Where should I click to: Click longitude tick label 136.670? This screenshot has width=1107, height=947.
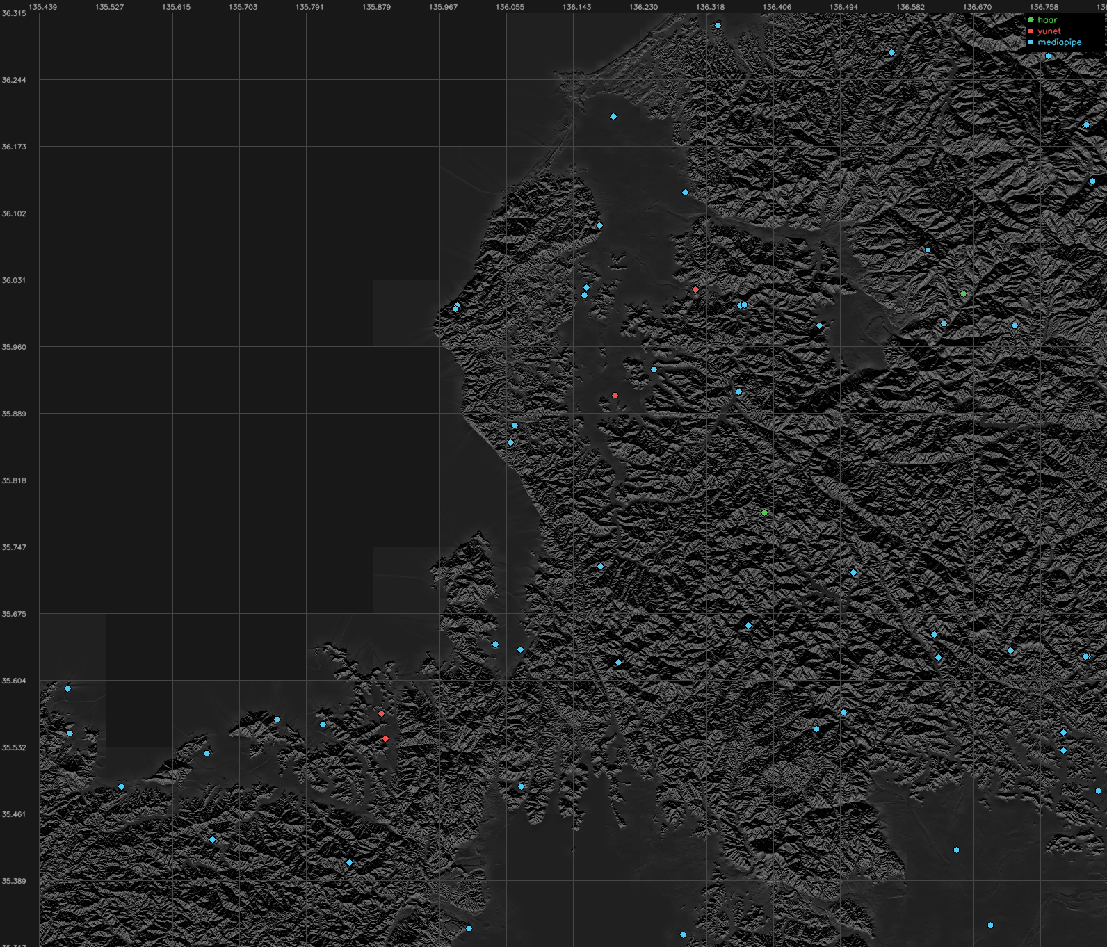click(978, 7)
